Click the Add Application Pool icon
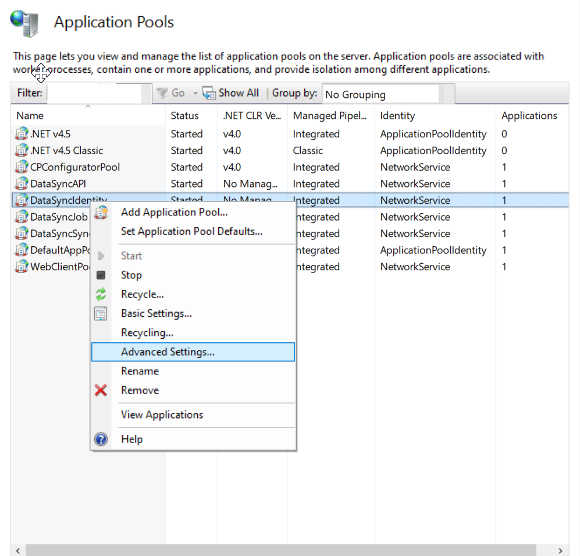The height and width of the screenshot is (556, 580). (101, 213)
